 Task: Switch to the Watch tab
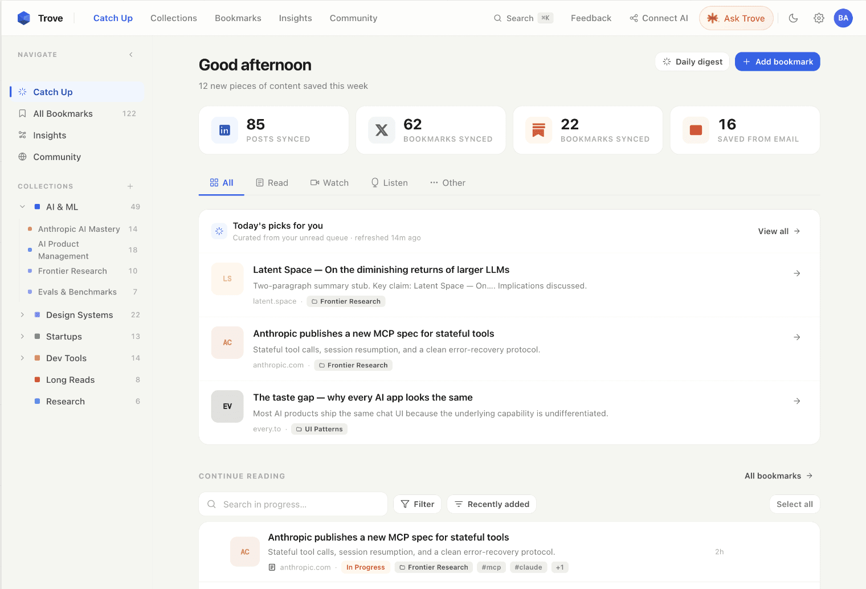pos(329,183)
